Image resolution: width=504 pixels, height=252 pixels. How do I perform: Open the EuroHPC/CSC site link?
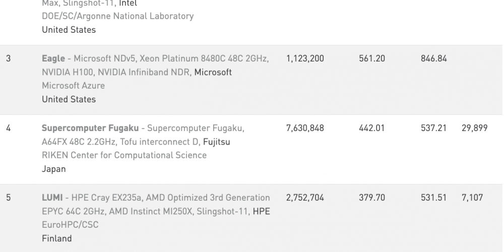[x=70, y=225]
